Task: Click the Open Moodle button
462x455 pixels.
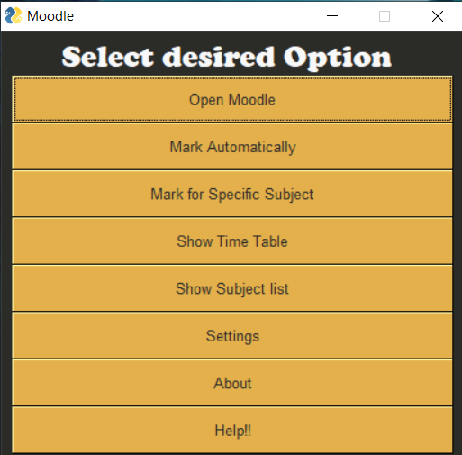Action: 232,99
